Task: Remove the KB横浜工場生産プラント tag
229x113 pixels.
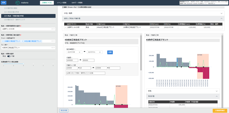Action: pos(3,41)
